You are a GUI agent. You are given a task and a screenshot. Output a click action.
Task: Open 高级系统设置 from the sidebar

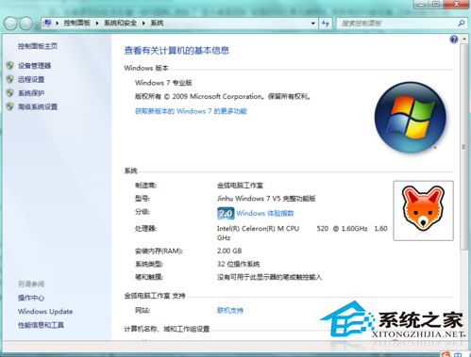coord(38,106)
